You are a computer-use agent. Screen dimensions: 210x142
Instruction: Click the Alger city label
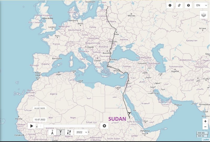tap(59, 74)
